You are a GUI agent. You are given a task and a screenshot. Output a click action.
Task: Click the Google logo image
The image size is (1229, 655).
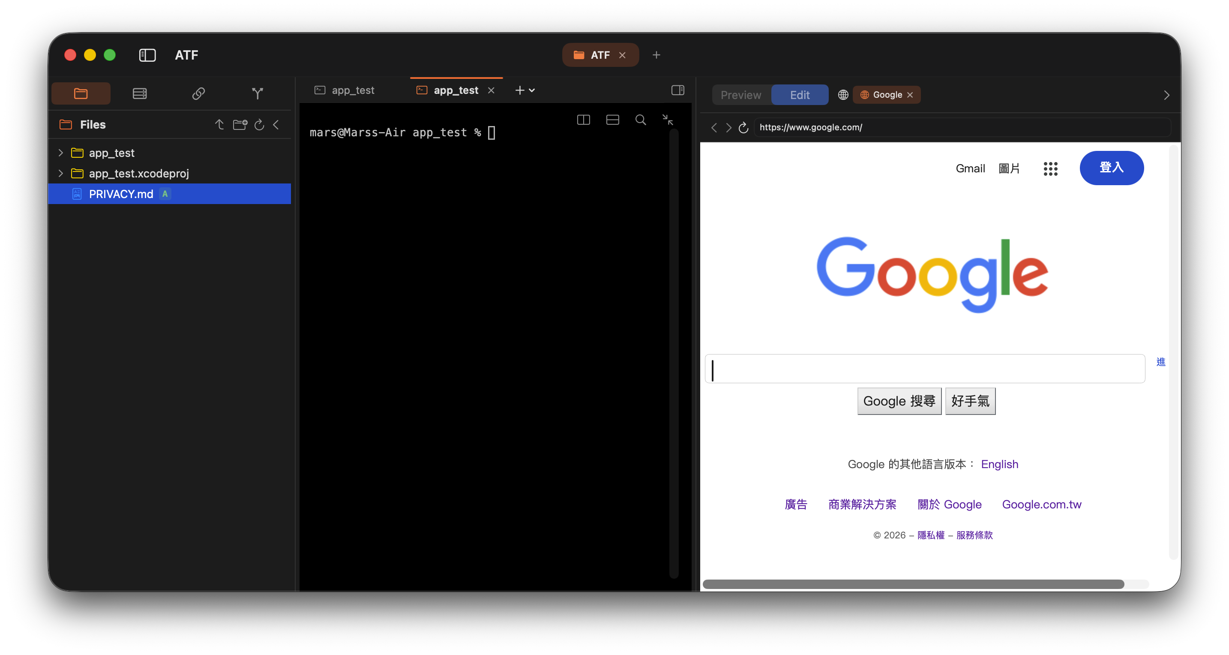tap(932, 274)
